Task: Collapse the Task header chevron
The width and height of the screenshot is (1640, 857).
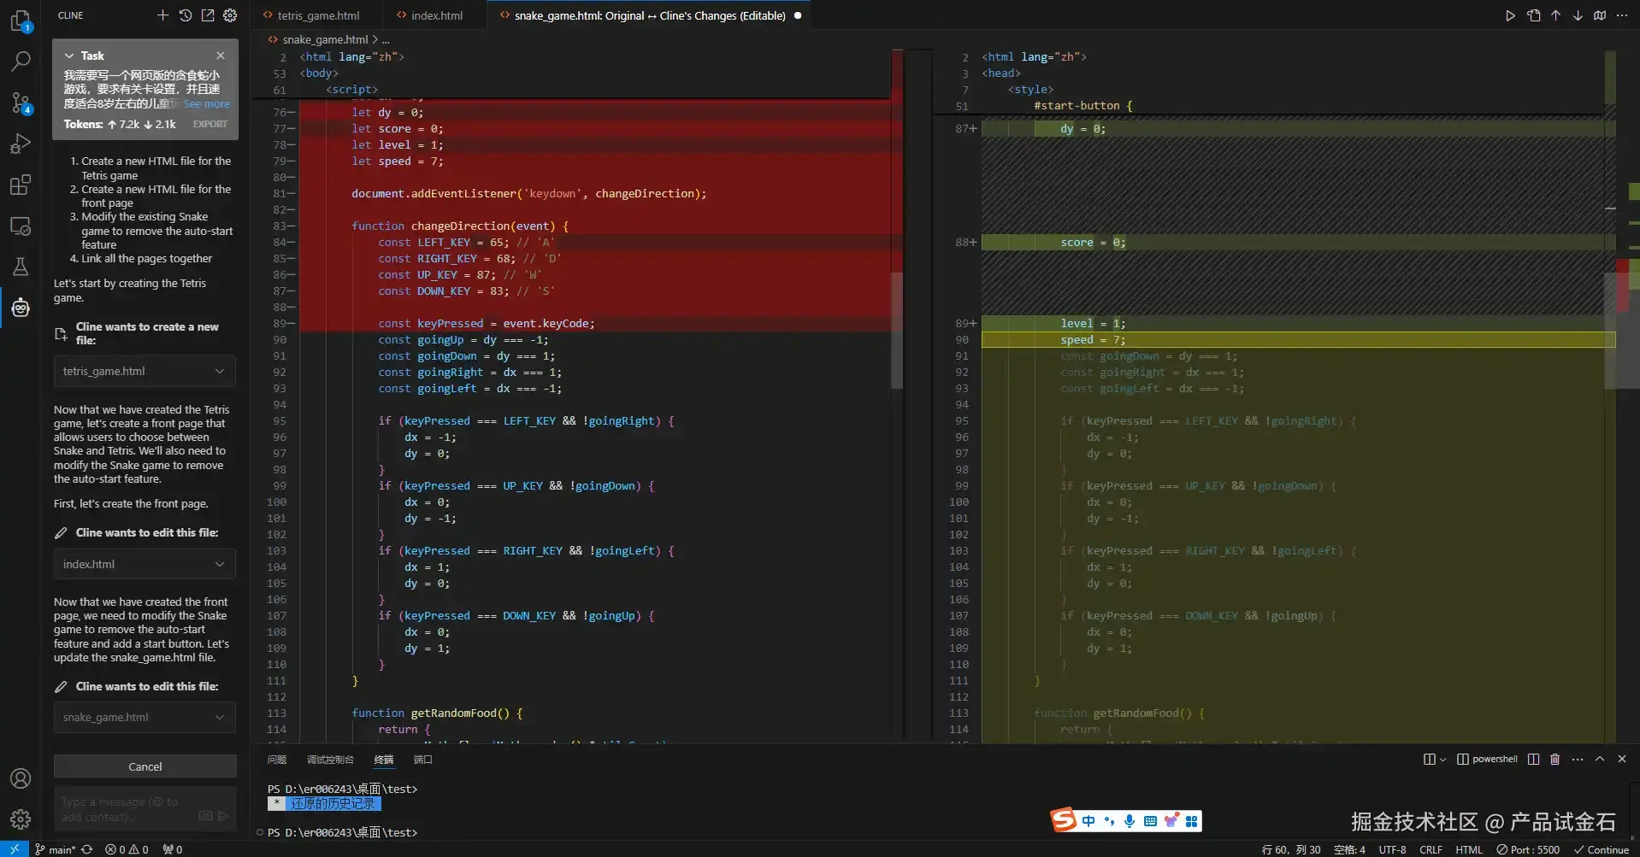Action: coord(69,56)
